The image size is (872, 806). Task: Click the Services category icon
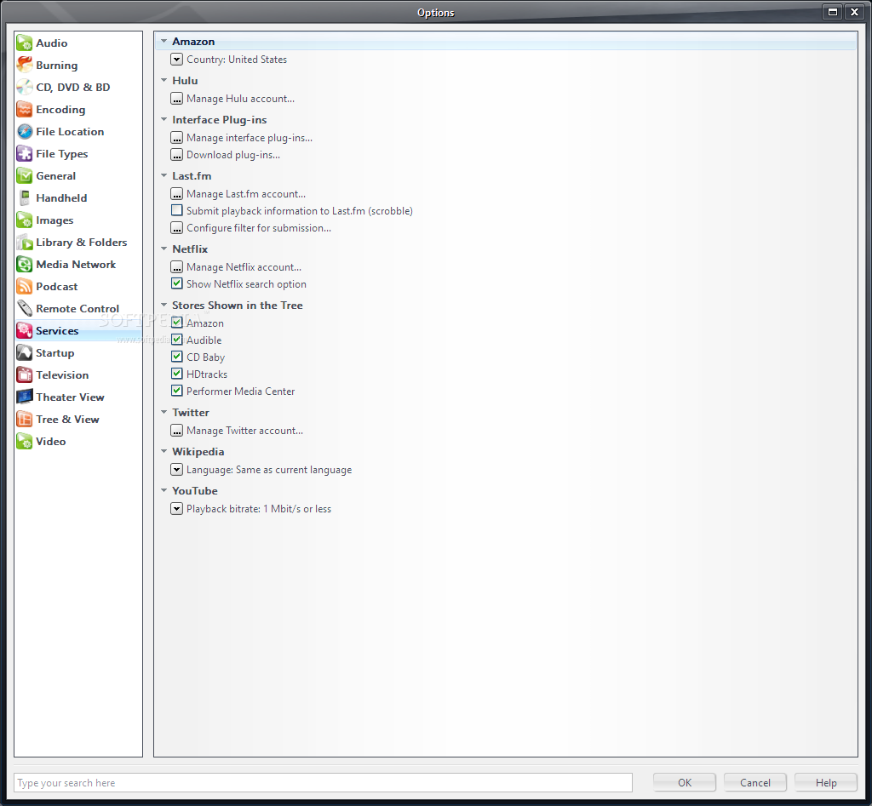pyautogui.click(x=25, y=331)
